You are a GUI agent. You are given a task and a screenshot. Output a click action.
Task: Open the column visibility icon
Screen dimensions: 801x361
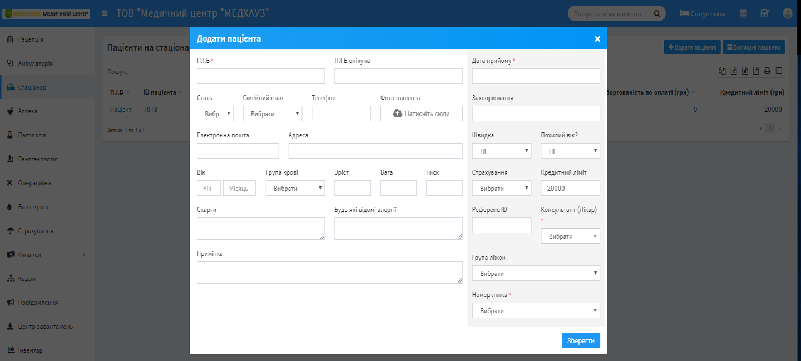(x=779, y=71)
